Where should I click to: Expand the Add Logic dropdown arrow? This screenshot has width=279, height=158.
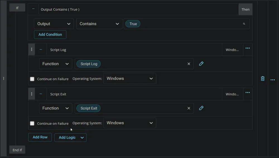(x=82, y=138)
